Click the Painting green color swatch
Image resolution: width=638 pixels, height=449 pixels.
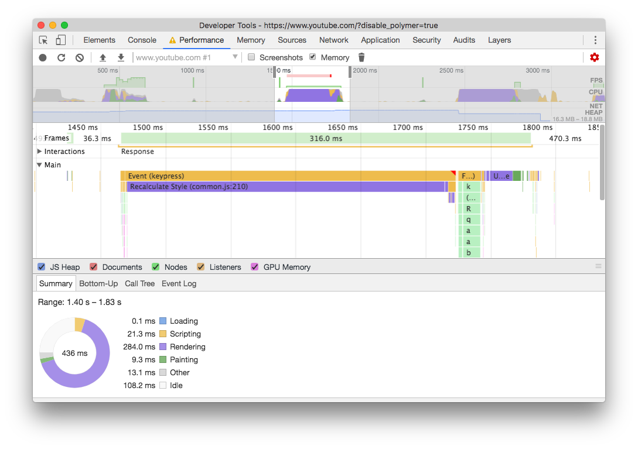pyautogui.click(x=163, y=359)
